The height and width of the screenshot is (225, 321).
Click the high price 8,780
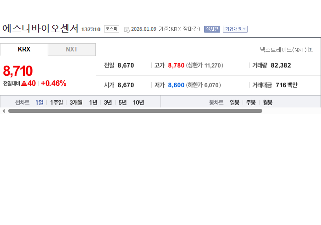176,65
